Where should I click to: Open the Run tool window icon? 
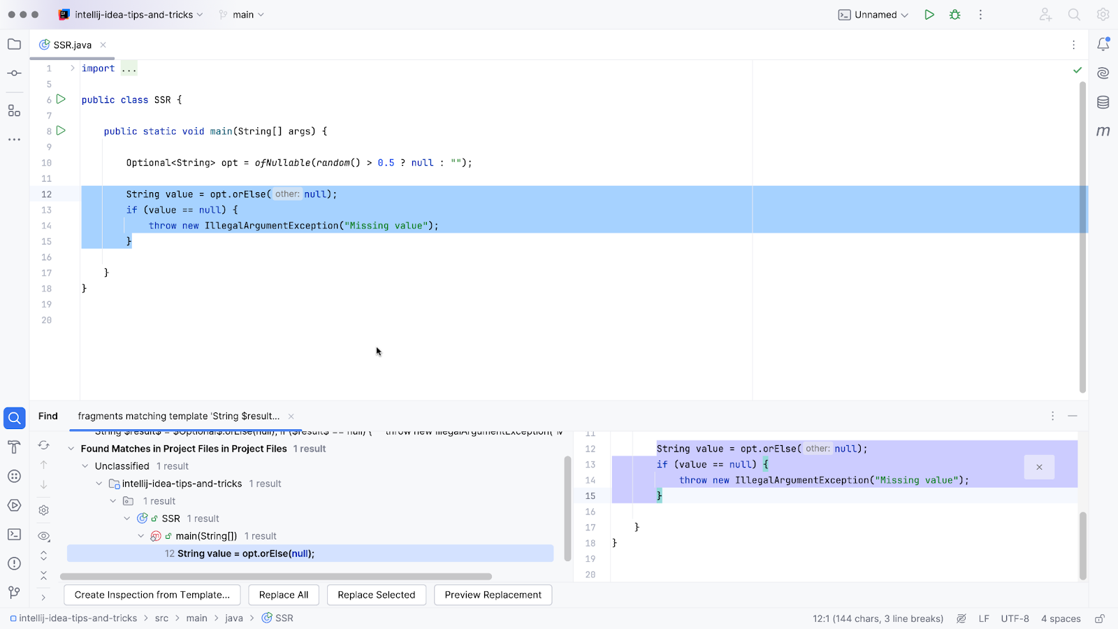click(14, 505)
